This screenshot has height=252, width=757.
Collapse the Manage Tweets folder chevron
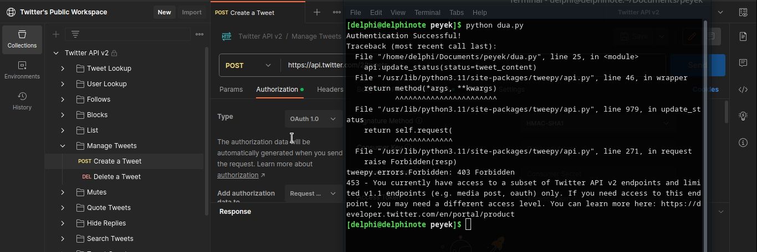(63, 146)
